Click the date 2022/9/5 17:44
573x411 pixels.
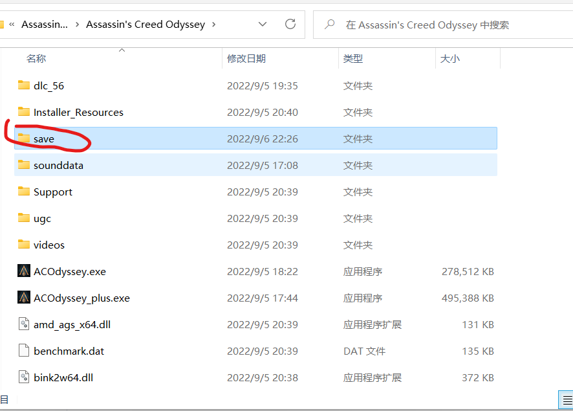click(x=263, y=298)
